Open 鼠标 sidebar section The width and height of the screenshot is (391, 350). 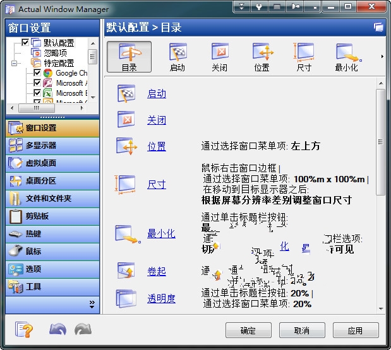point(52,252)
